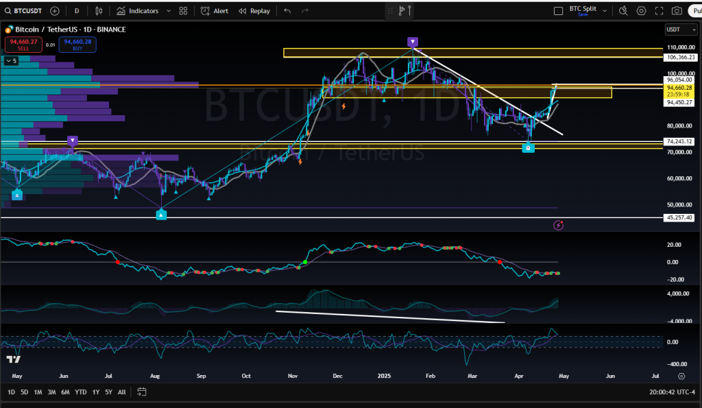This screenshot has height=408, width=702.
Task: Open the BTCUSDT symbol search
Action: point(23,11)
